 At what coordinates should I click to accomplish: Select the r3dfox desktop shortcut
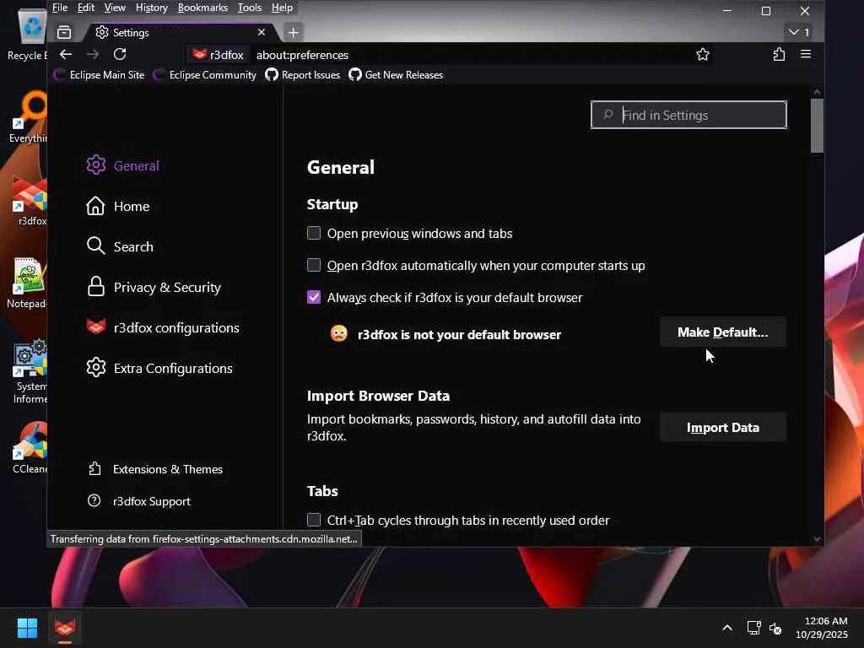[30, 200]
